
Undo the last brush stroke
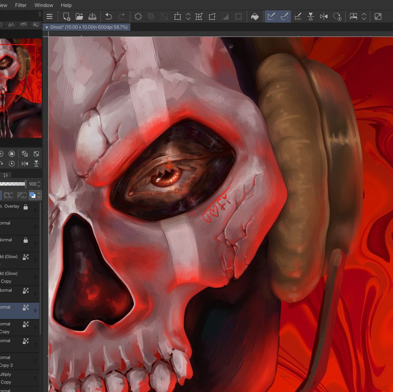point(108,16)
